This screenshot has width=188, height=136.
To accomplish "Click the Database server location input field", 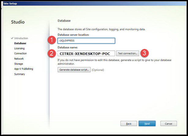I will (86, 41).
